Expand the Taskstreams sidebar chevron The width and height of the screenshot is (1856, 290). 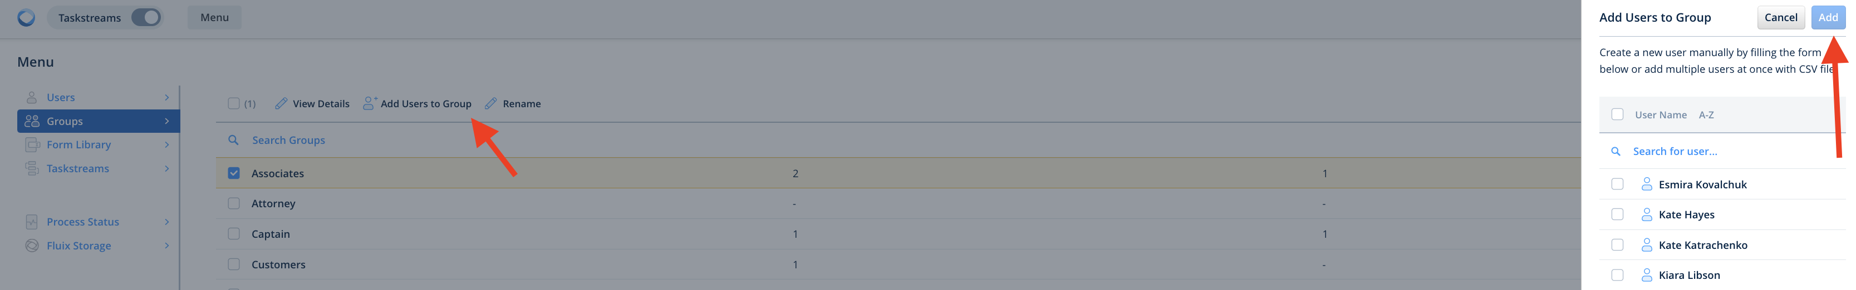point(166,168)
